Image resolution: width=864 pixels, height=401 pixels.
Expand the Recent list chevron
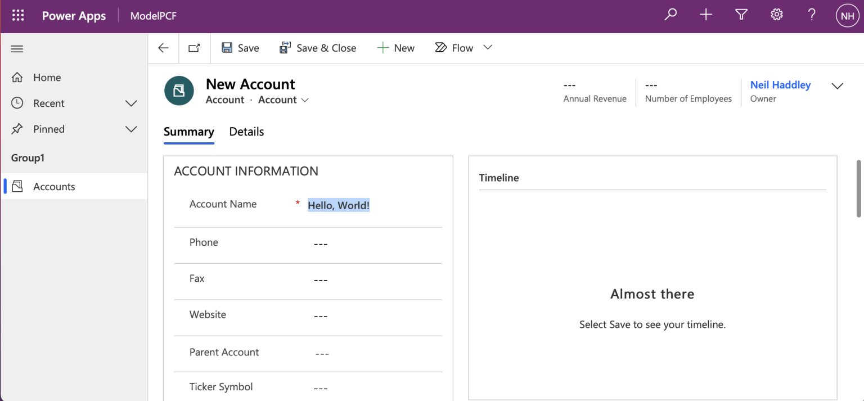point(131,103)
